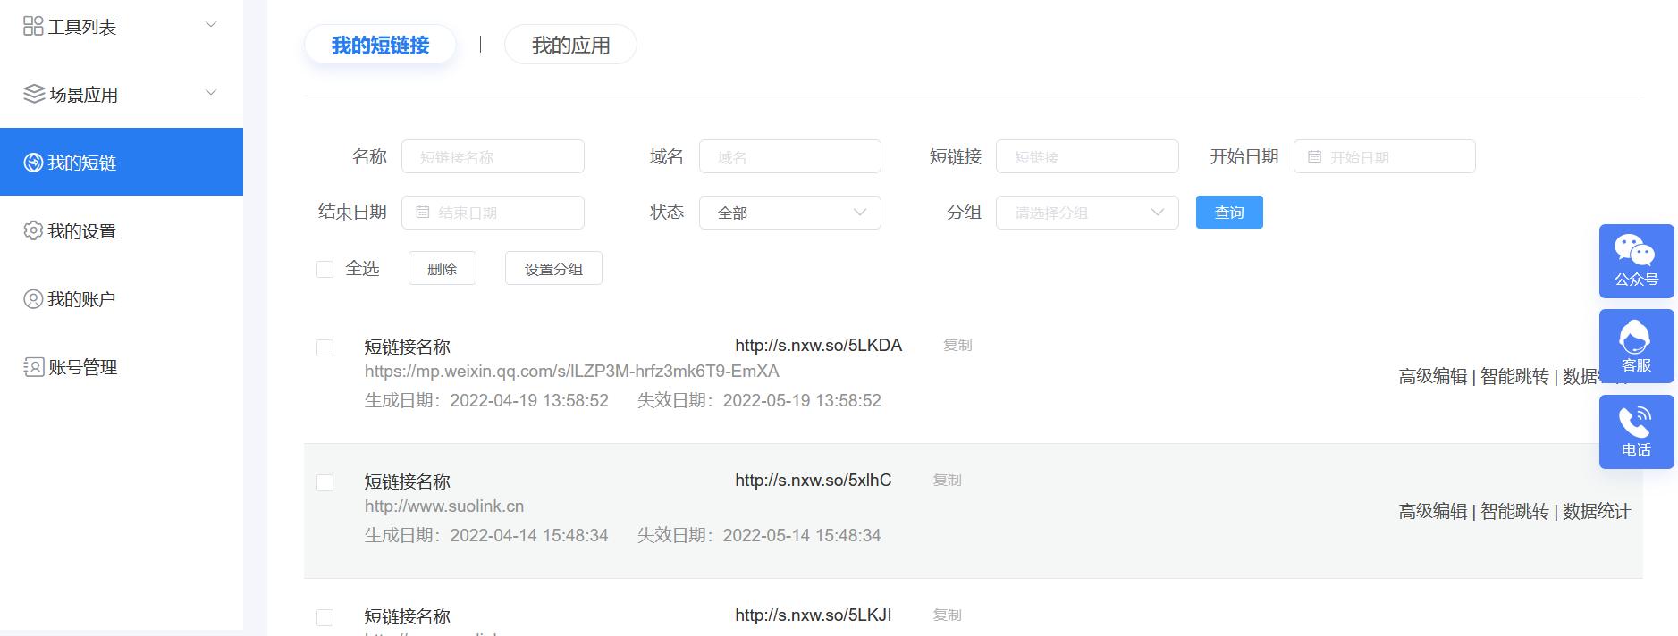Viewport: 1678px width, 636px height.
Task: Click short URL http://s.nxw.so/5LKJI
Action: tap(813, 615)
